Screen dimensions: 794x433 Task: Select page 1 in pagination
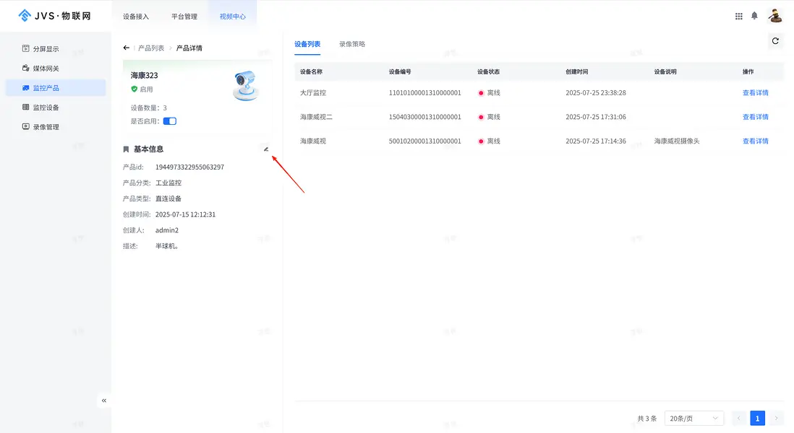(758, 419)
